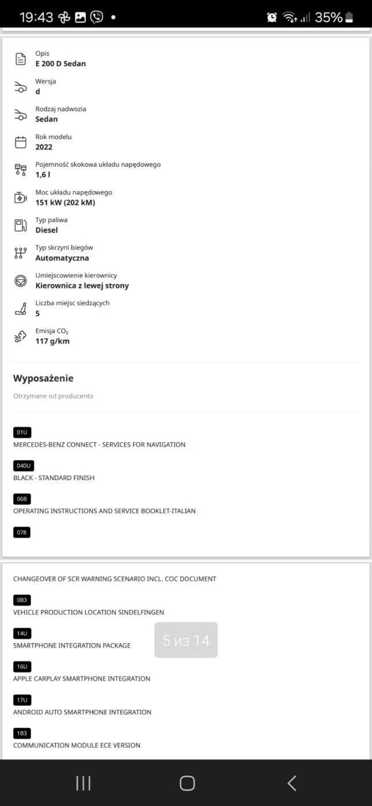Tap the Wyposażenie section heading
The width and height of the screenshot is (372, 806).
(x=43, y=378)
